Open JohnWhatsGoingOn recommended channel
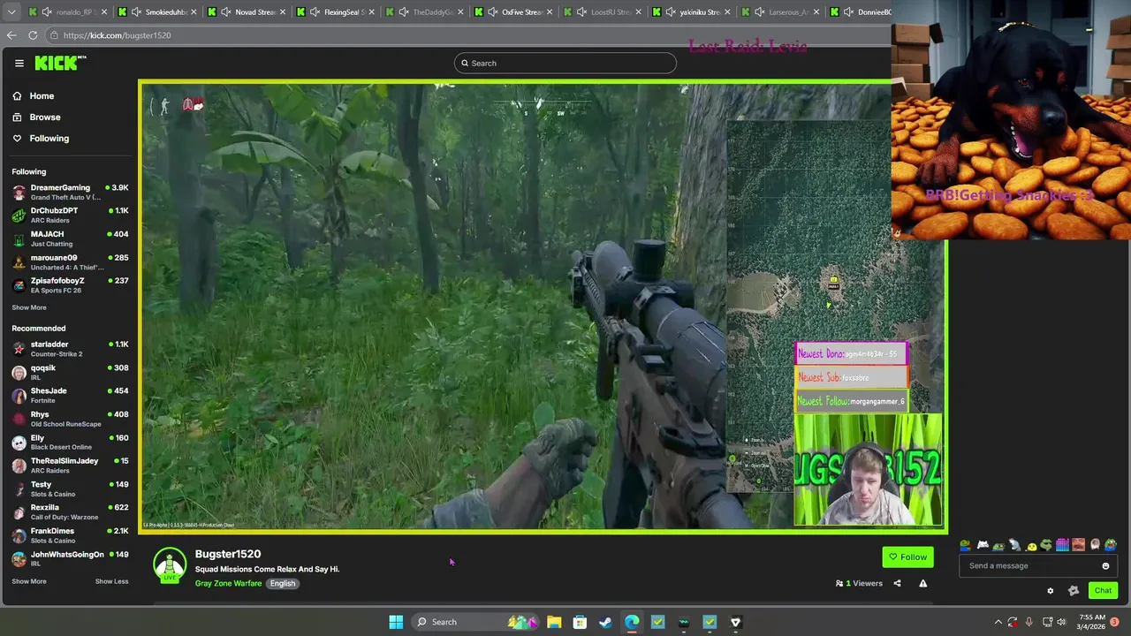Image resolution: width=1131 pixels, height=636 pixels. 70,558
